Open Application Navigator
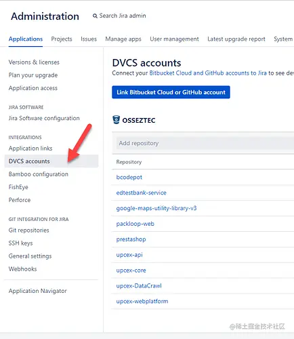294x339 pixels. click(x=38, y=291)
